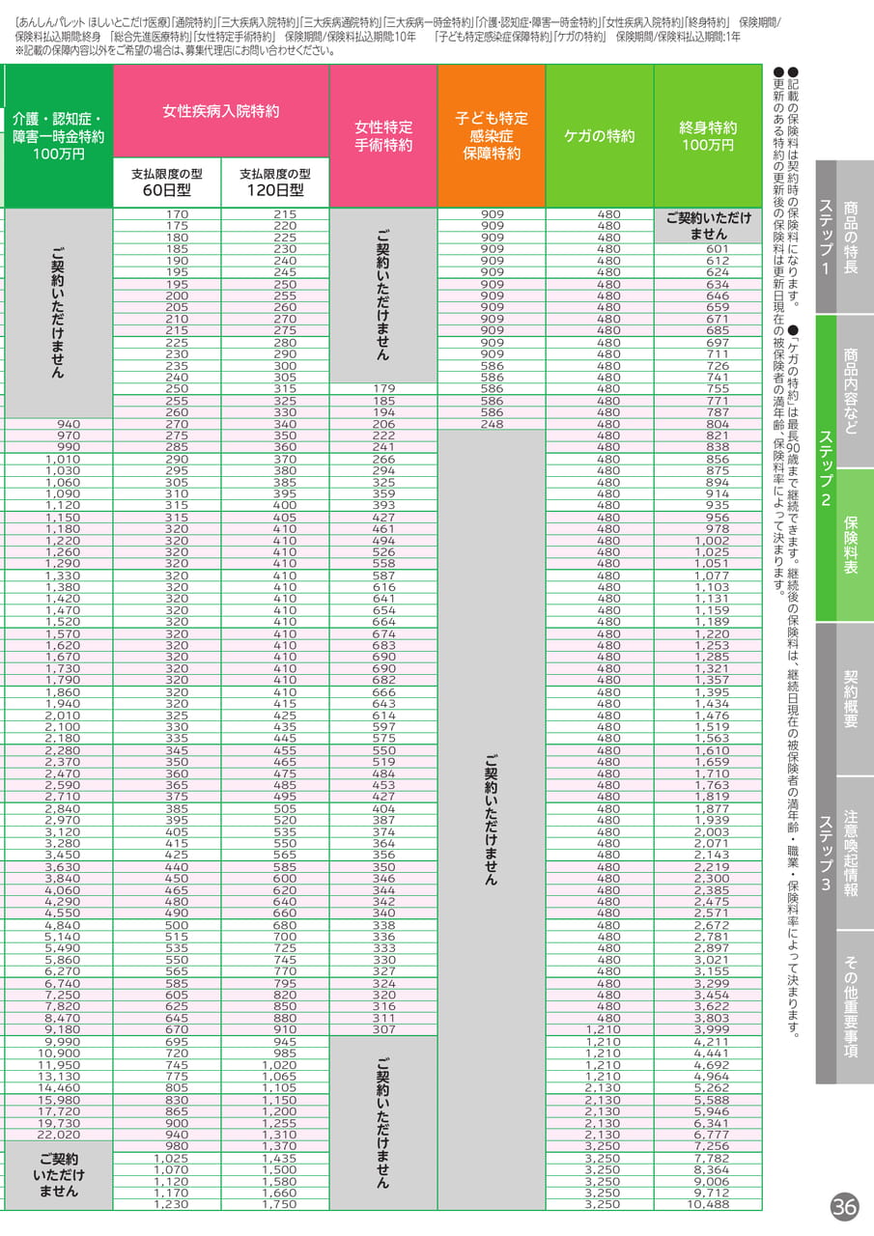Click the ケガの特約 green header
Screen dimensions: 874x1236
(600, 136)
